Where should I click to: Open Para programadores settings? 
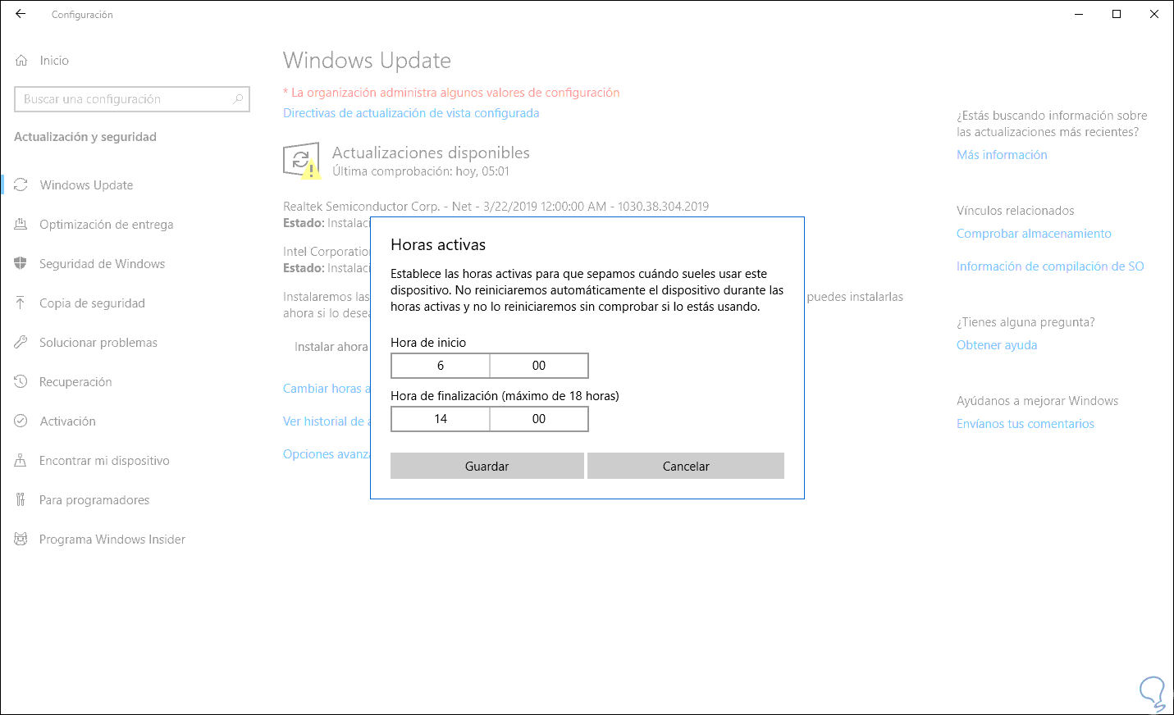pos(94,500)
